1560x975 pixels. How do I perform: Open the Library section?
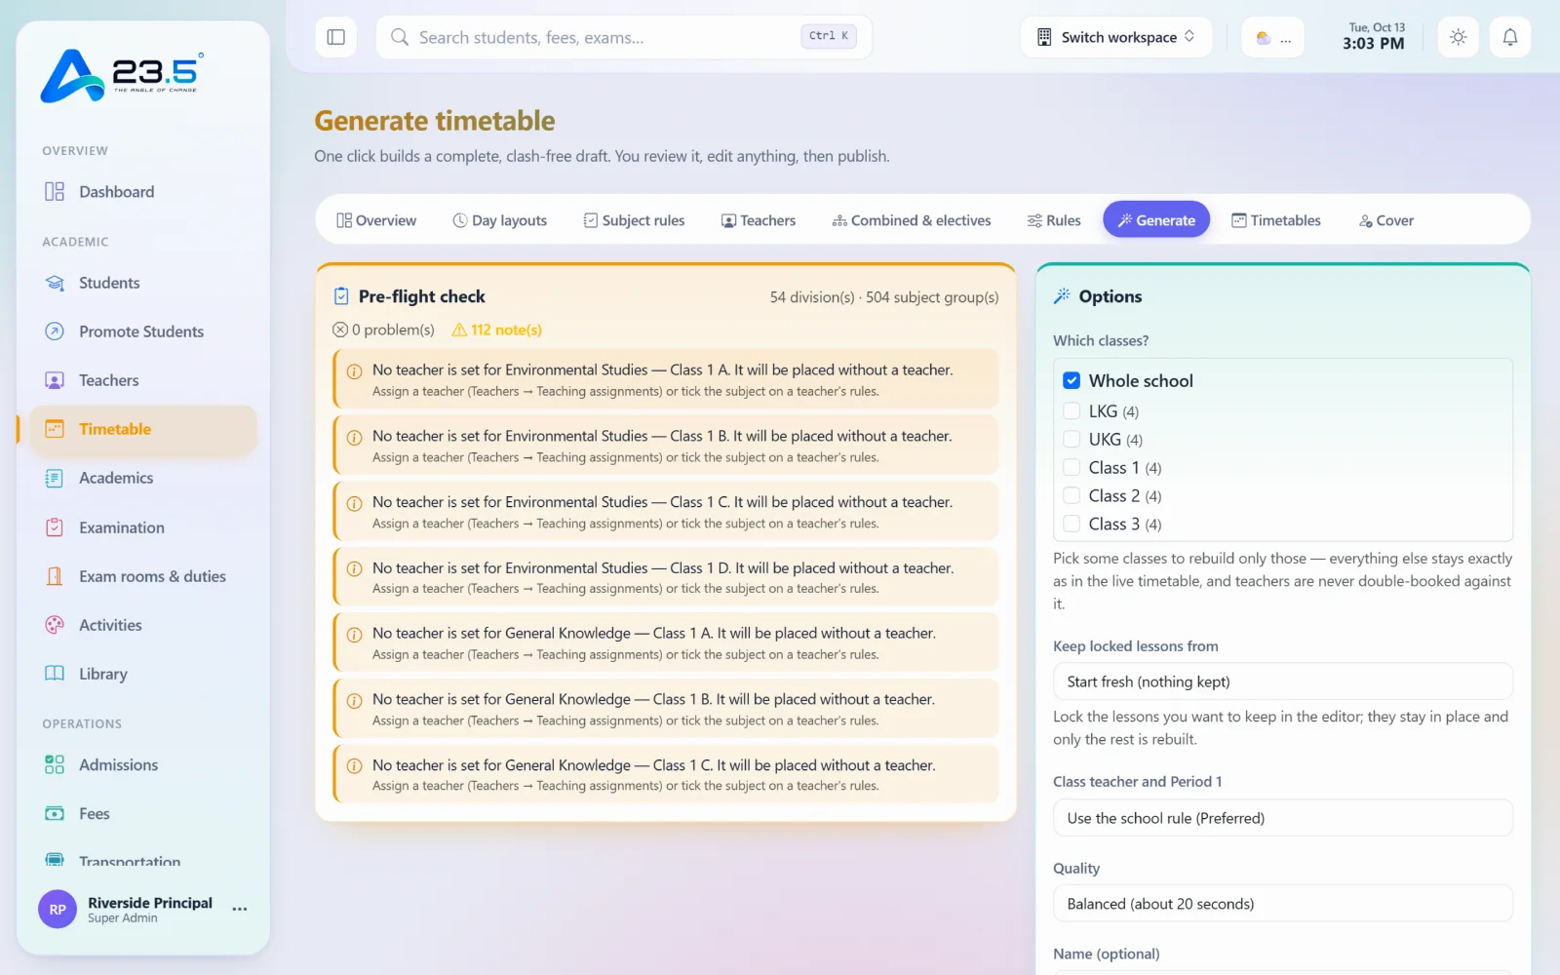tap(142, 674)
